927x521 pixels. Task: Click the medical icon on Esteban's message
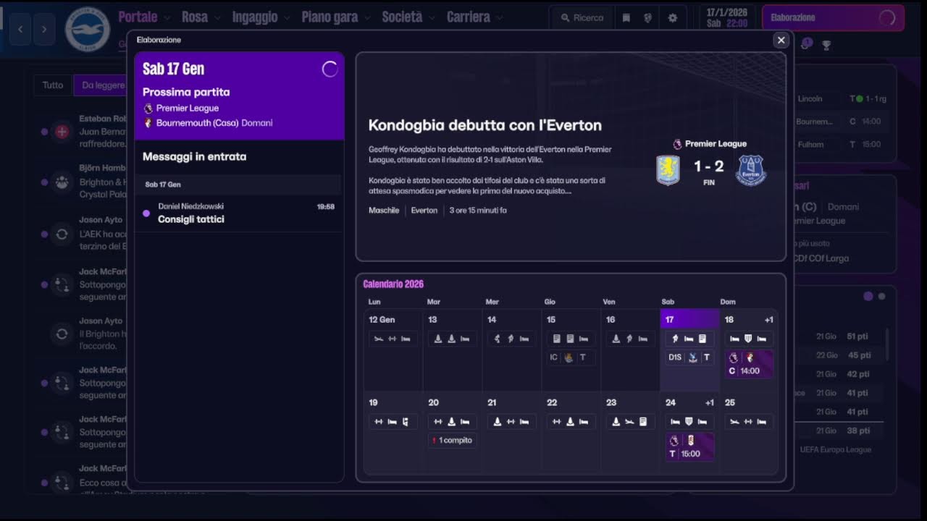pos(62,132)
